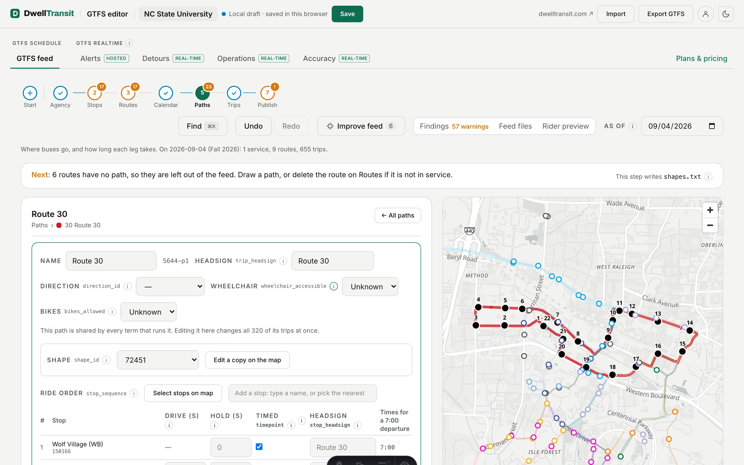This screenshot has width=744, height=465.
Task: Click Select stops on map button
Action: (183, 393)
